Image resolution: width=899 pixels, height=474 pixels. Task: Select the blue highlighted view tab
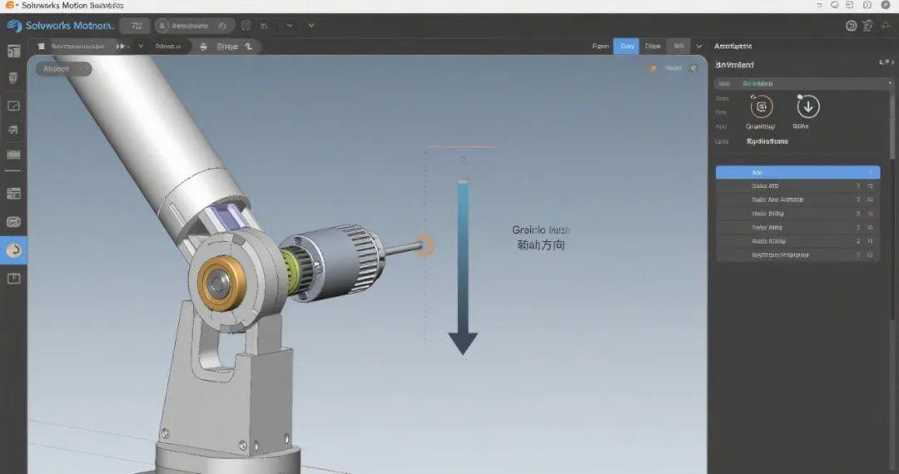coord(626,47)
